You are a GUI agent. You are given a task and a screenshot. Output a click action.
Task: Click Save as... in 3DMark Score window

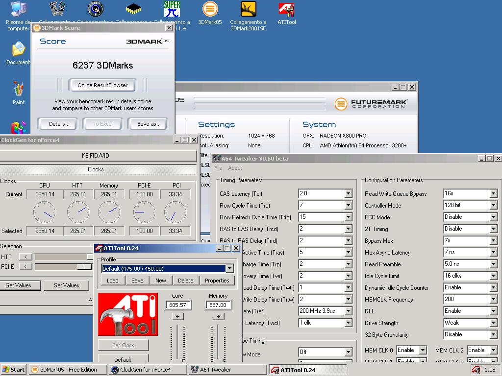[149, 124]
